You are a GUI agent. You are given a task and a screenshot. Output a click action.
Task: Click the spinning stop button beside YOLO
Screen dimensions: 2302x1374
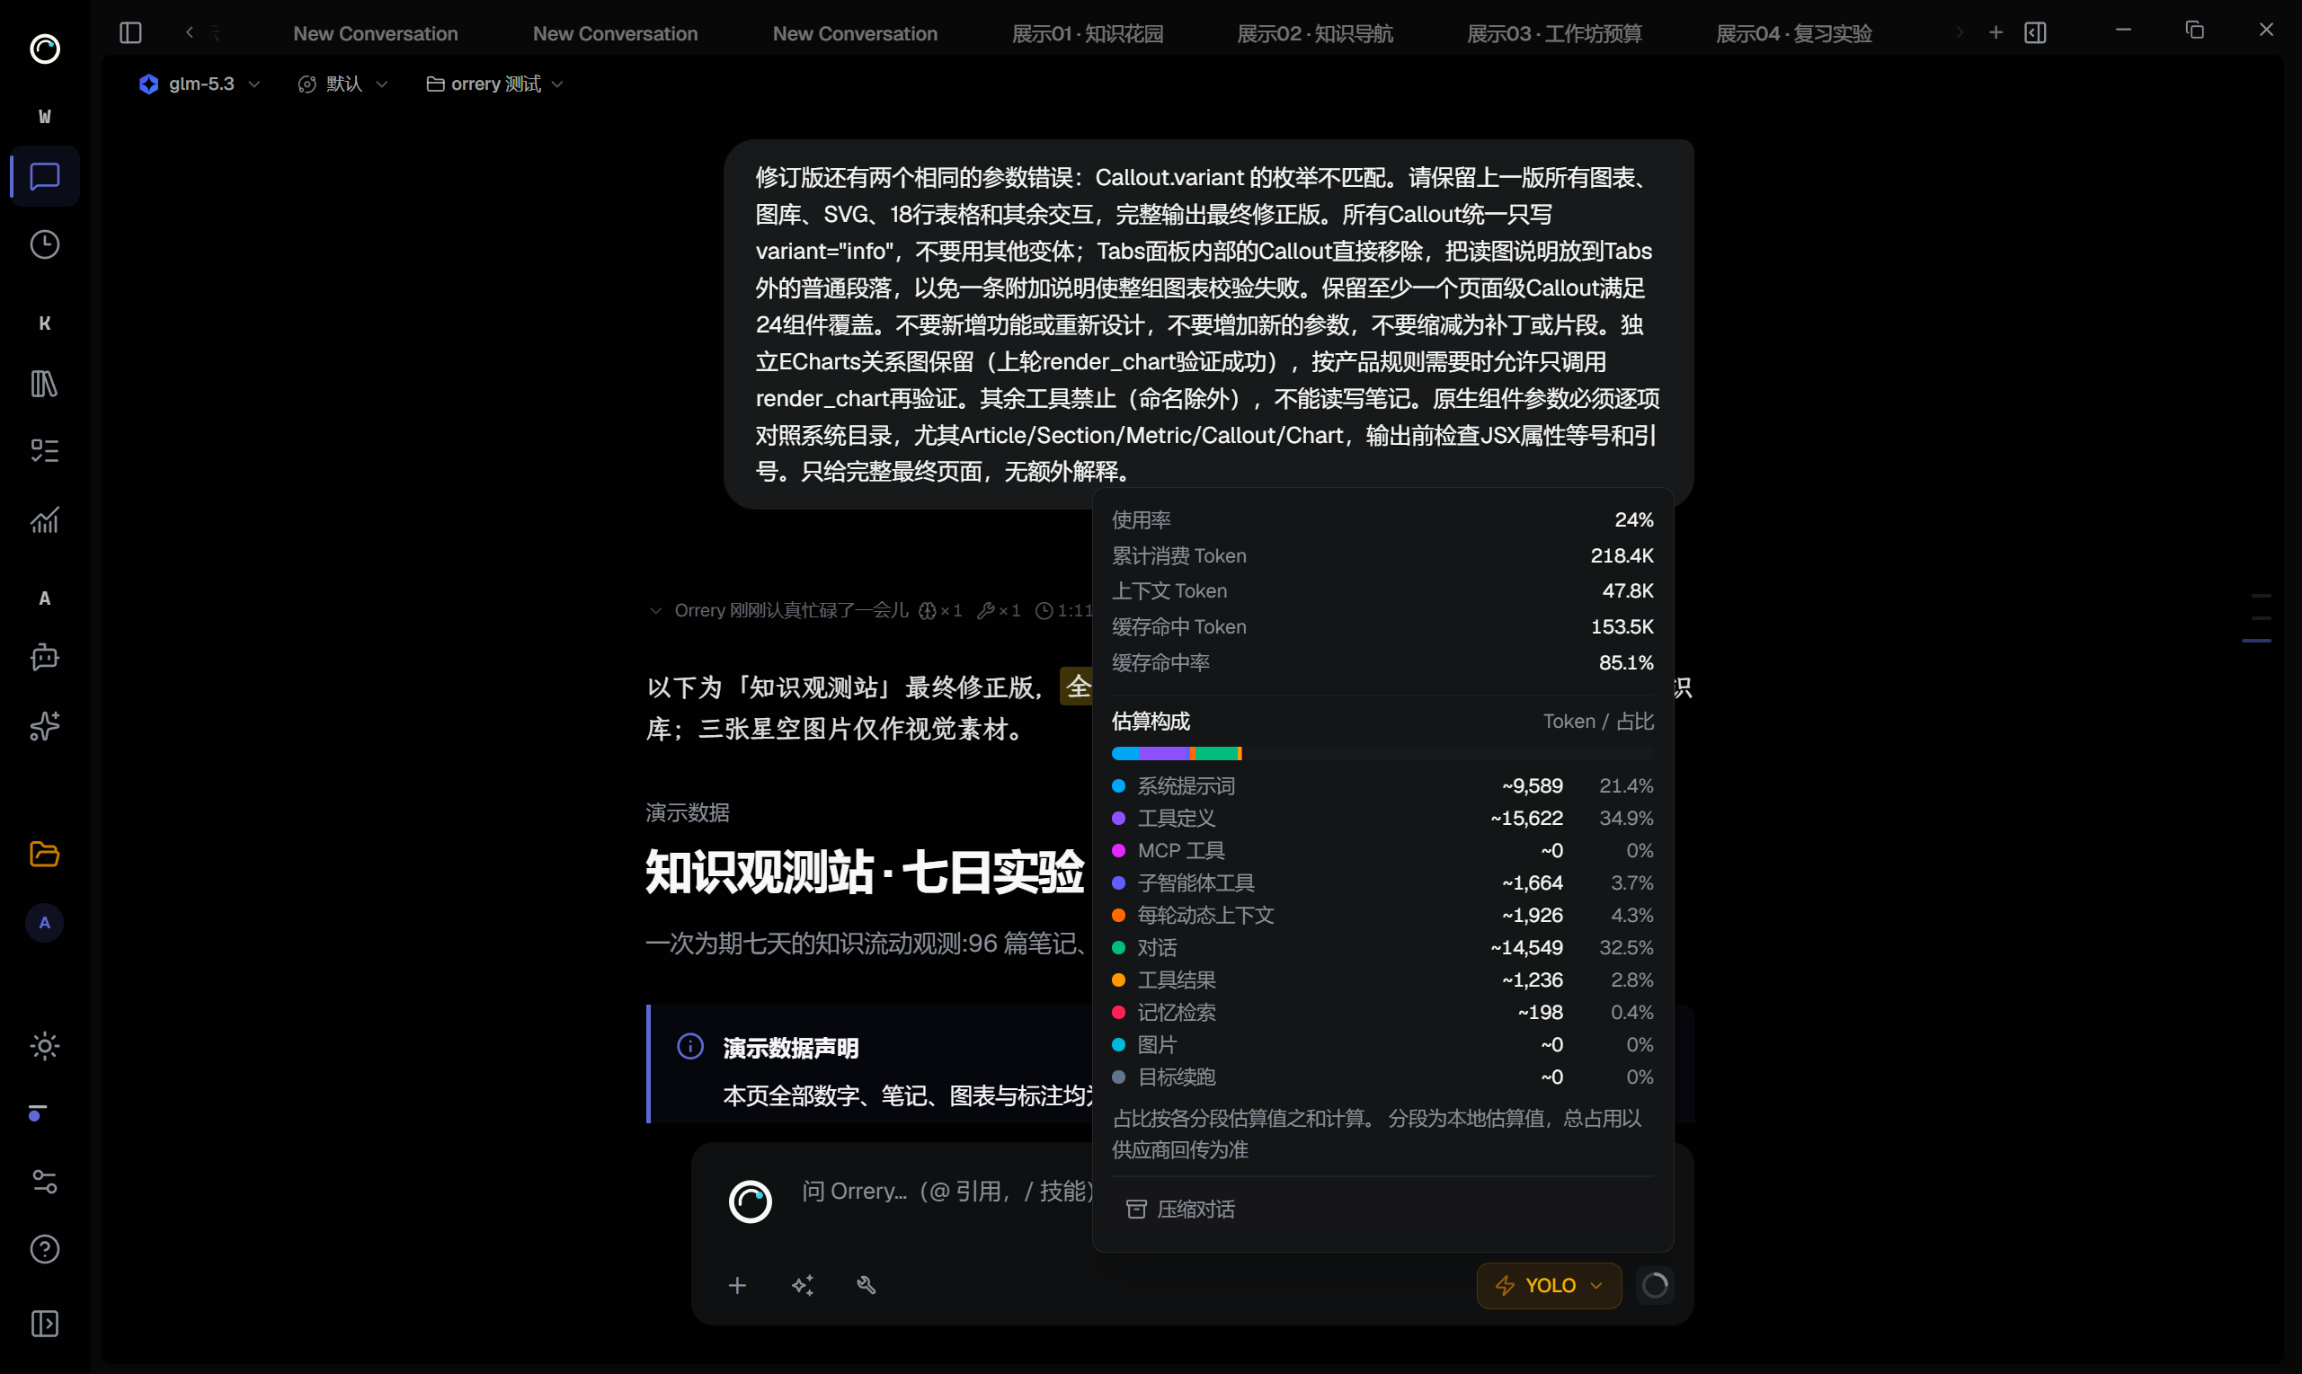click(1655, 1286)
